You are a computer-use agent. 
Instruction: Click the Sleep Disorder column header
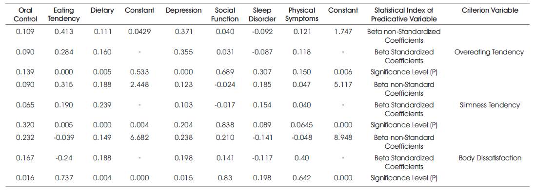[262, 14]
